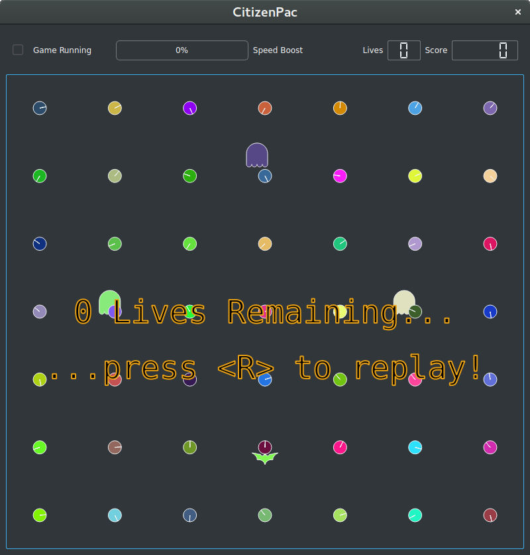Click the cyan dot in the sixth row

[x=415, y=447]
